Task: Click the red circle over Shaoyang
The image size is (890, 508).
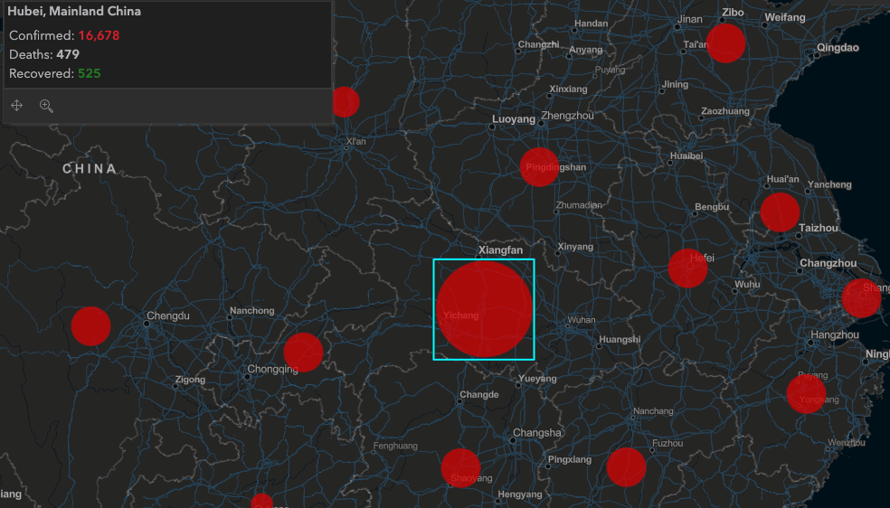Action: pyautogui.click(x=460, y=468)
